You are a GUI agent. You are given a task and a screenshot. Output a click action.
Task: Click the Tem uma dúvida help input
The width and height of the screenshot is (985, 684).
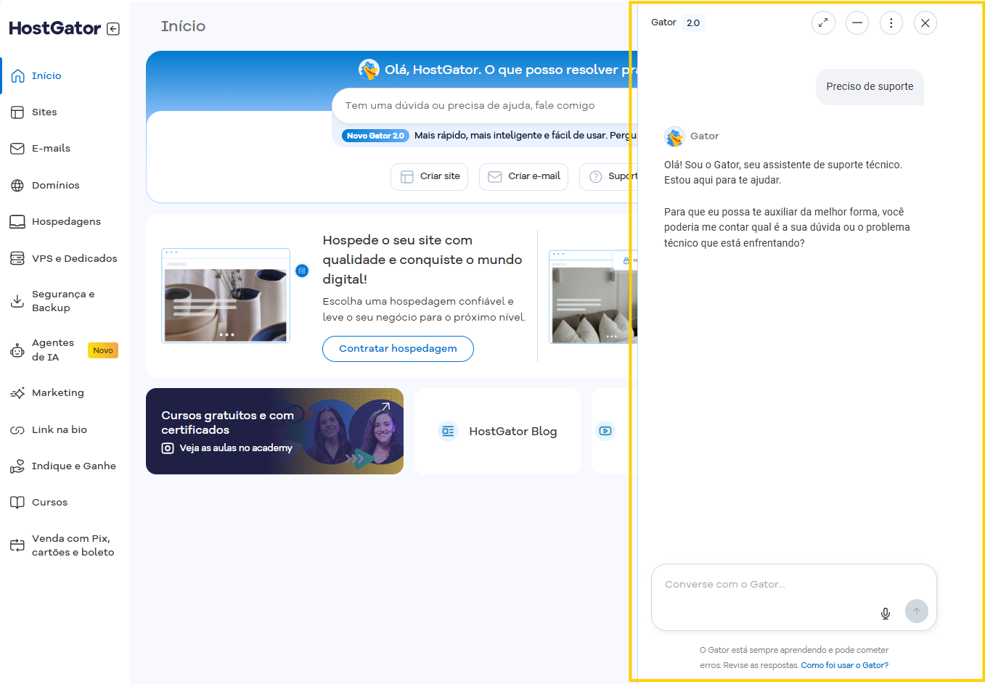tap(484, 106)
